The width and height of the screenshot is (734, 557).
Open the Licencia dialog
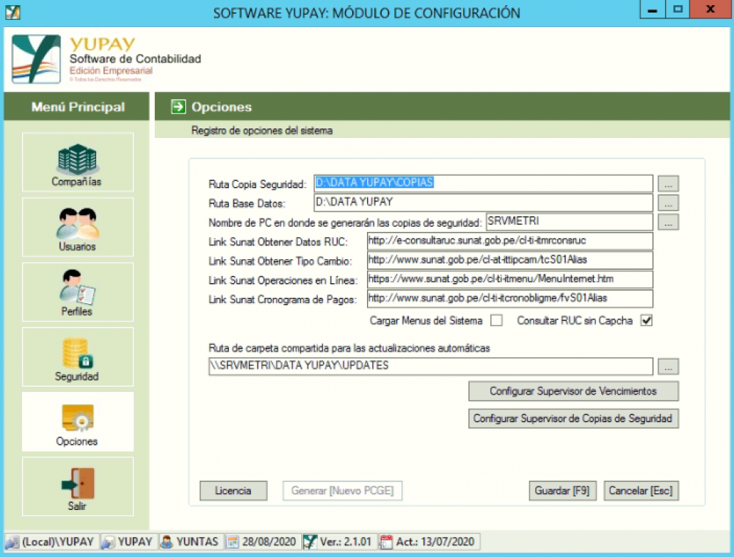pyautogui.click(x=233, y=491)
